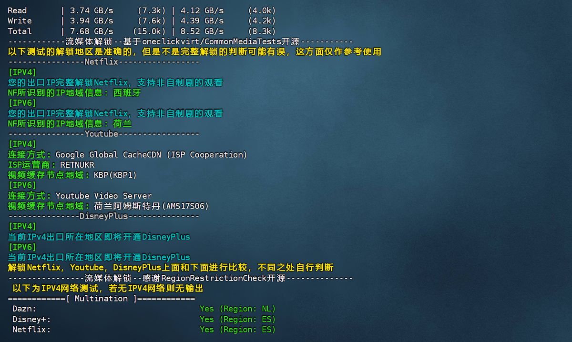Click the "Dazn:" service label

pos(24,309)
